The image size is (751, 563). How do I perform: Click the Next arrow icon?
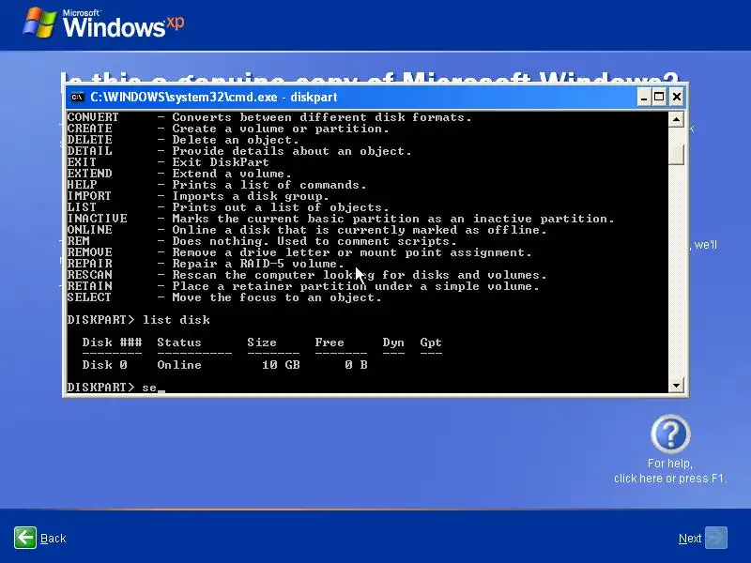coord(716,538)
